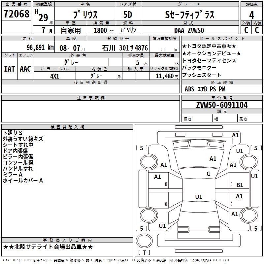Click sales point オークションデビュー

pyautogui.click(x=212, y=53)
